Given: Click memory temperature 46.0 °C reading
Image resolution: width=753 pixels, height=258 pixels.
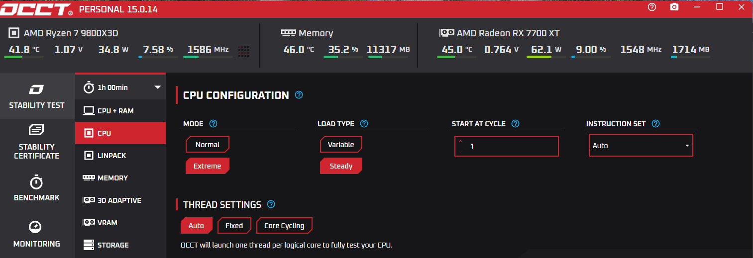Looking at the screenshot, I should pyautogui.click(x=299, y=49).
